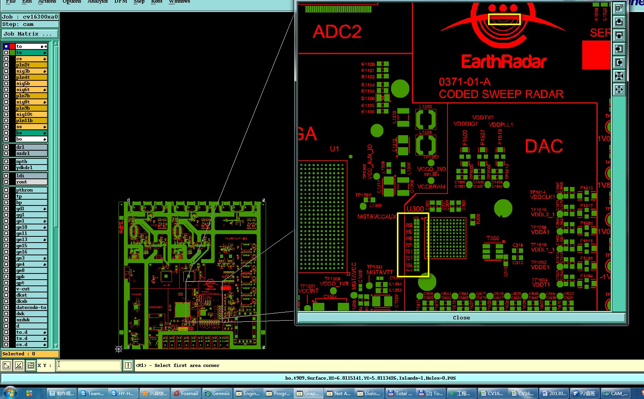Viewport: 644px width, 399px height.
Task: Click the pan right arrow icon
Action: coord(619,62)
